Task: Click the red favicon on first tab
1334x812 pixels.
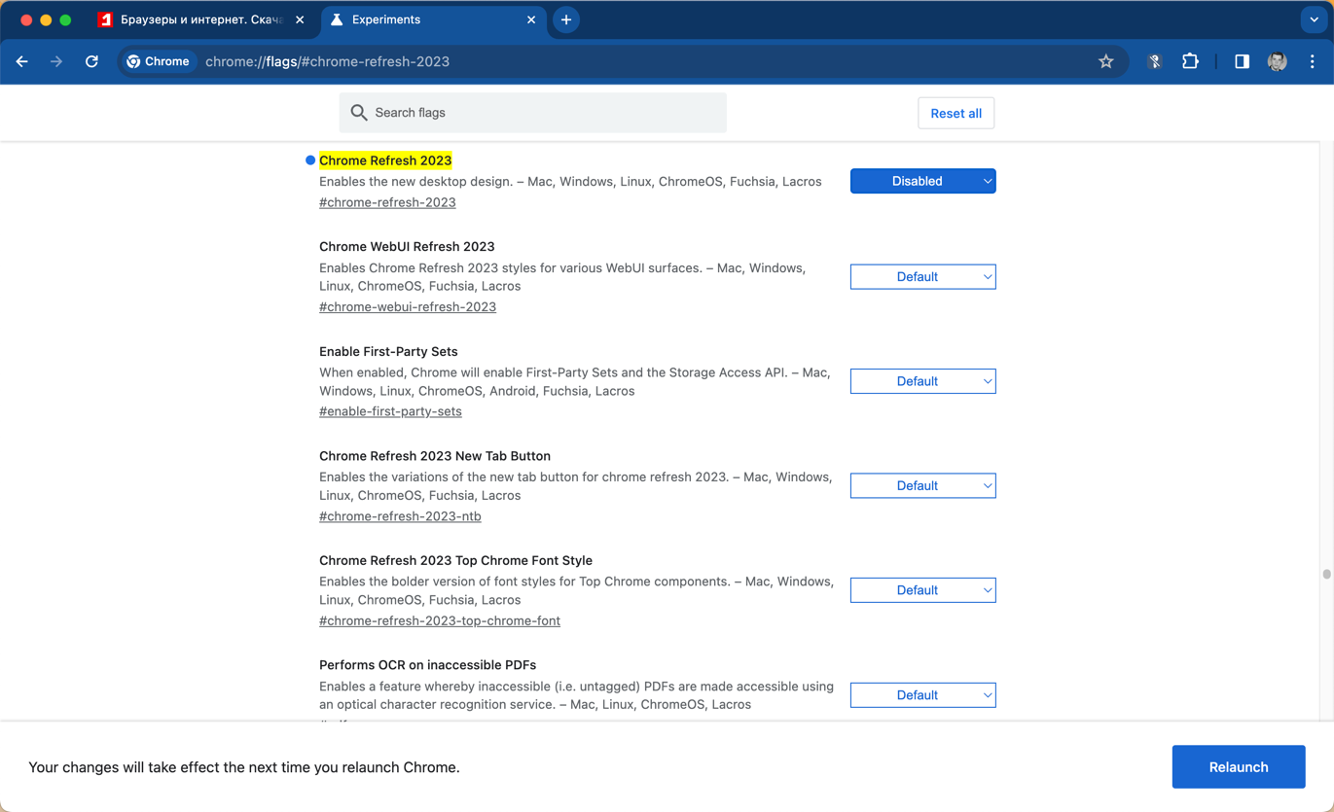Action: tap(105, 19)
